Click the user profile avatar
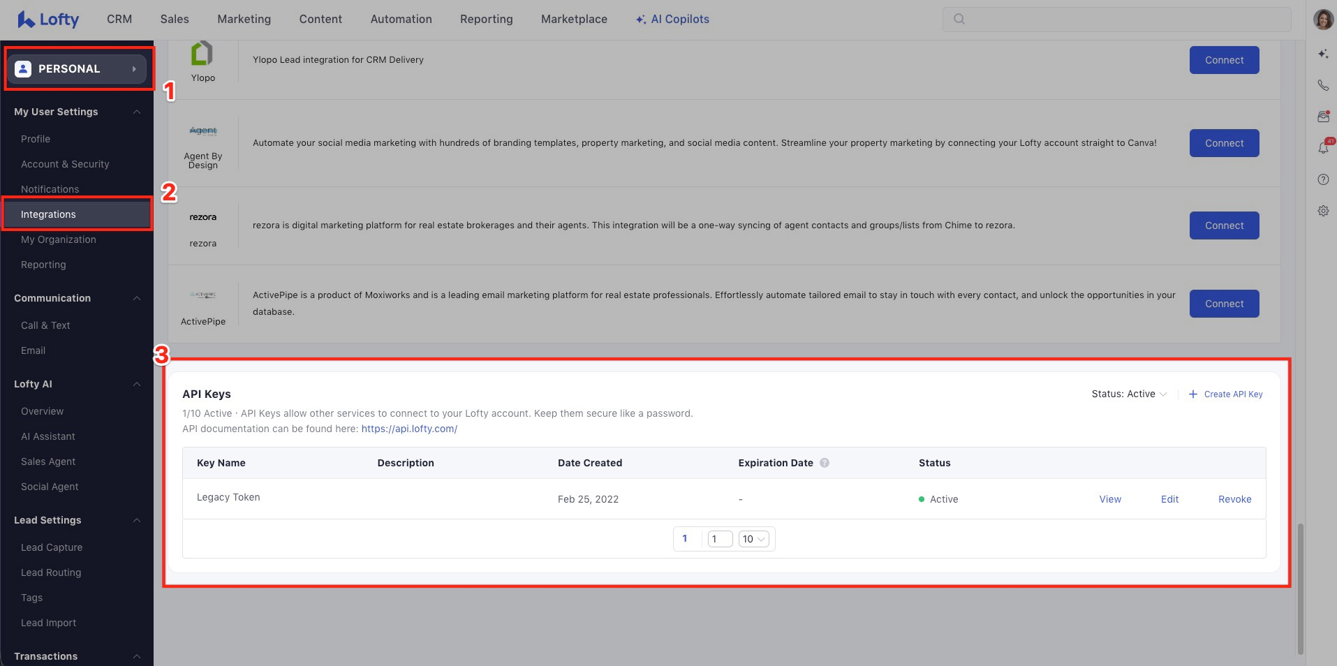 [x=1322, y=20]
